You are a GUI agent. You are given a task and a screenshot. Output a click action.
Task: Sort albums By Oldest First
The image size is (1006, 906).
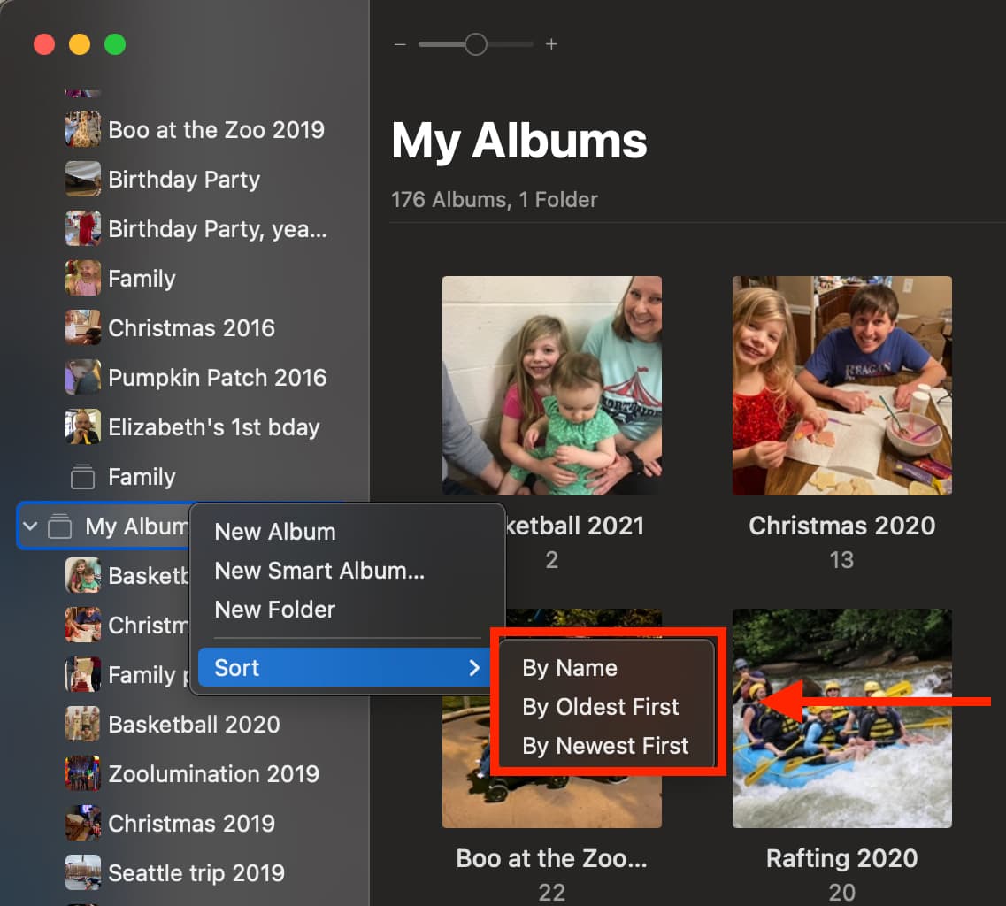click(601, 707)
